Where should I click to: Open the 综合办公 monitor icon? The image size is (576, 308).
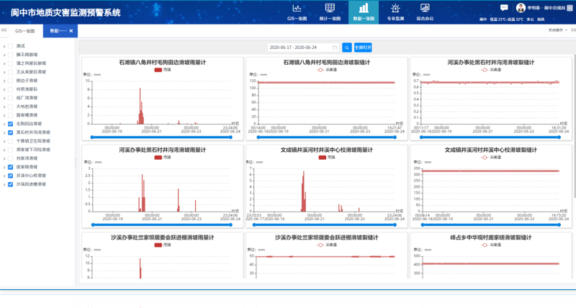[425, 8]
